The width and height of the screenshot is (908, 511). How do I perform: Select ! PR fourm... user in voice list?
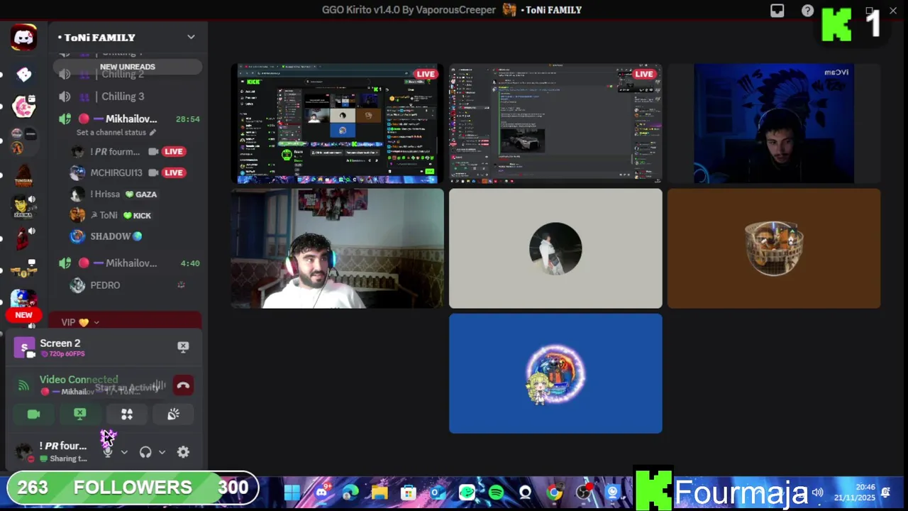pos(114,151)
